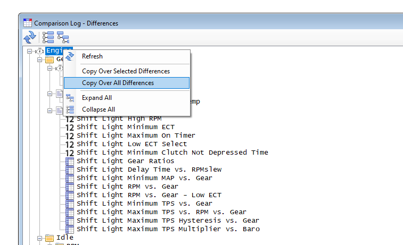Pick Collapse All in the context menu
Viewport: 403px width, 245px height.
[x=98, y=109]
